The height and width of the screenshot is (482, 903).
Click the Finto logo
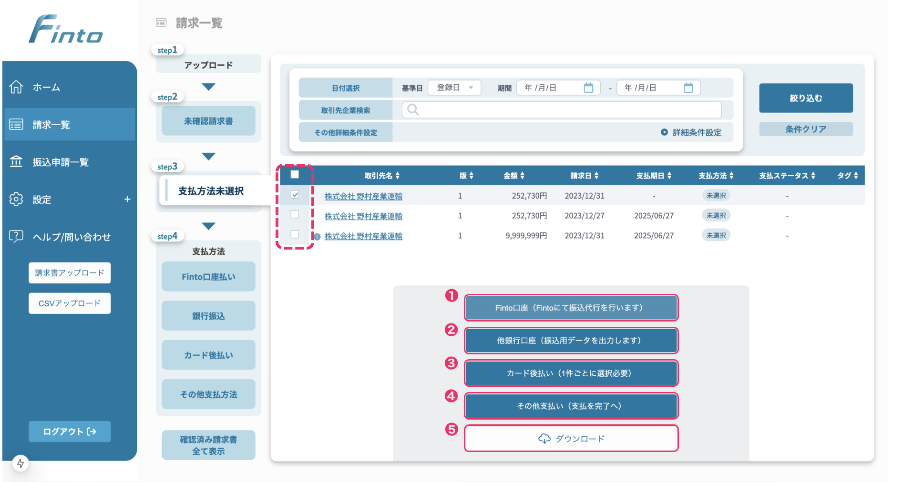click(x=66, y=30)
